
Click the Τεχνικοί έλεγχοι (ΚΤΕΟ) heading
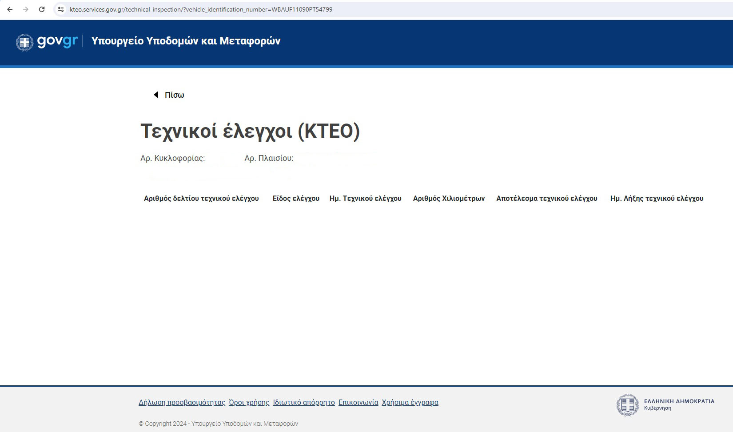[250, 131]
